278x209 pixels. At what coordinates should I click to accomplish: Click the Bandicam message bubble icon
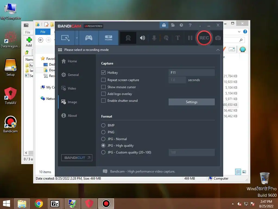tap(105, 171)
